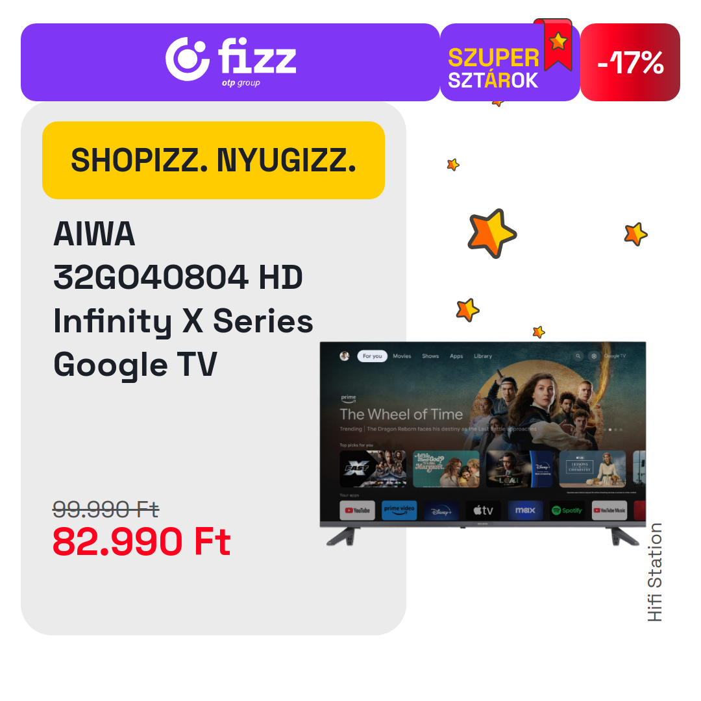The height and width of the screenshot is (701, 701).
Task: Select the For you tab
Action: (373, 356)
